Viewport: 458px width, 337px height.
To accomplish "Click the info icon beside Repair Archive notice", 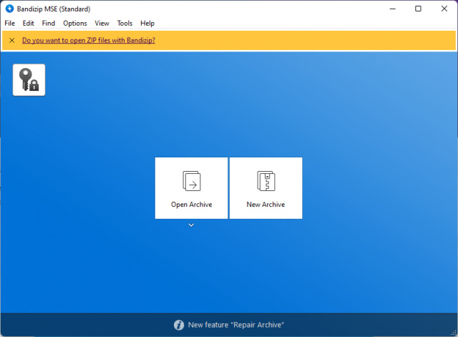I will 179,325.
